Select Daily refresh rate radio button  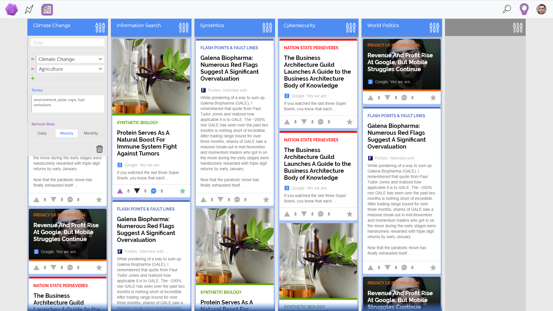tap(42, 133)
